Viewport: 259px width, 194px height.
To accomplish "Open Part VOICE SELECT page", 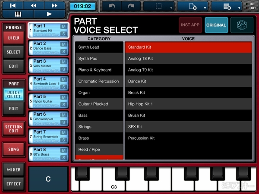I will coord(13,94).
